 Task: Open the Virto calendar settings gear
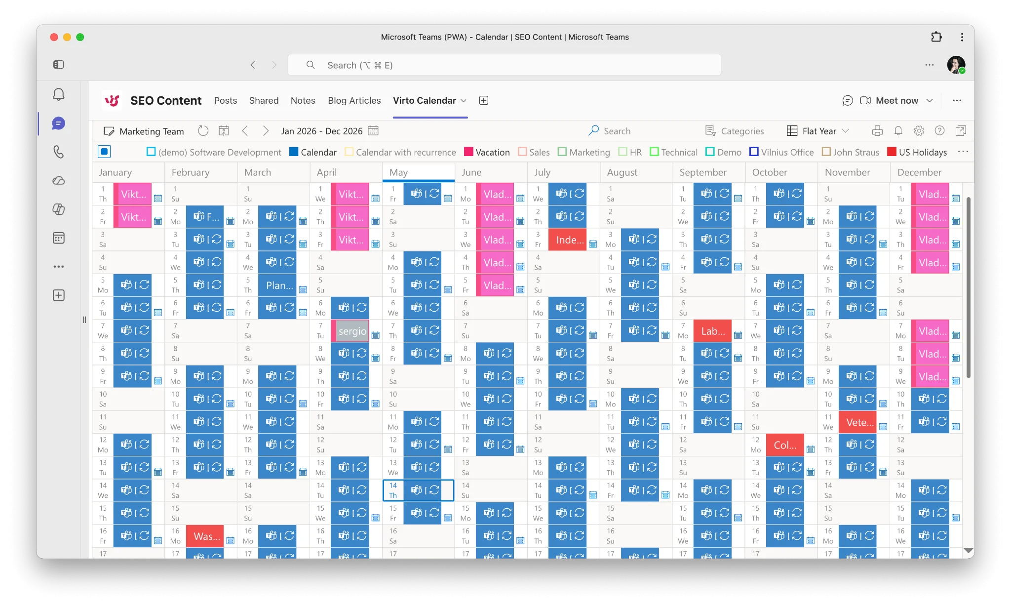919,131
